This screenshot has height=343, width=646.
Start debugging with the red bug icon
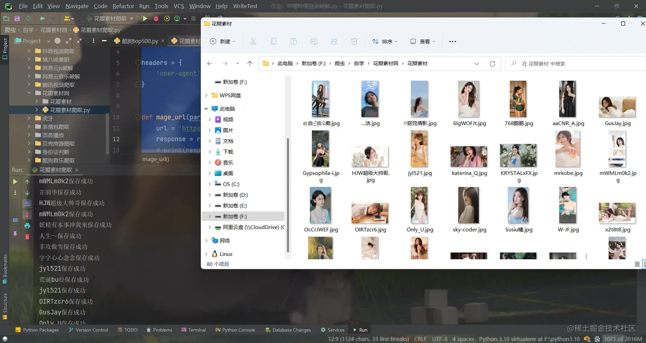click(x=156, y=18)
